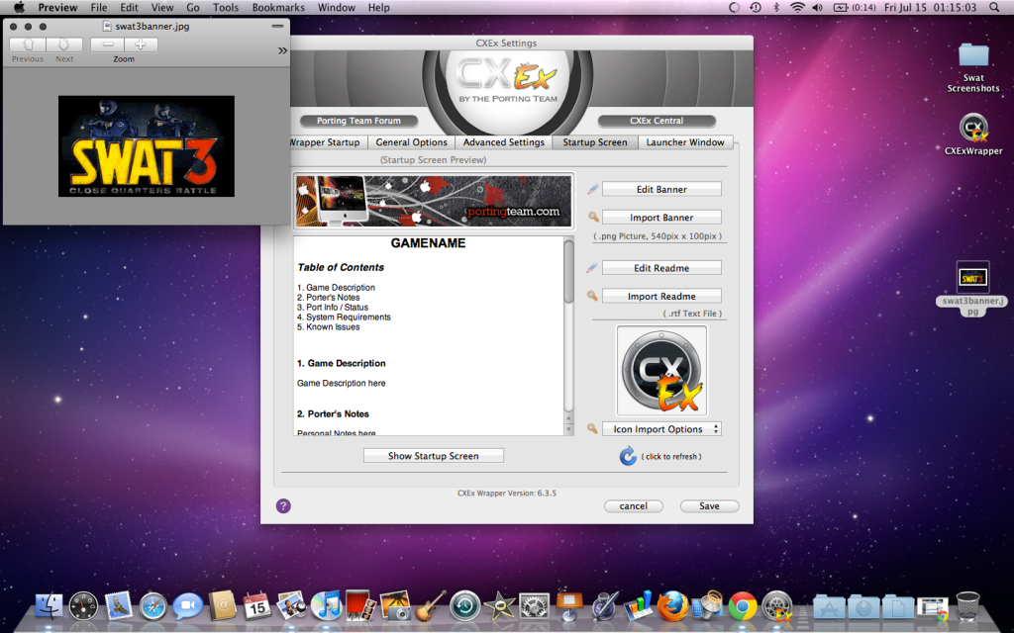Click the Edit Banner button

661,189
